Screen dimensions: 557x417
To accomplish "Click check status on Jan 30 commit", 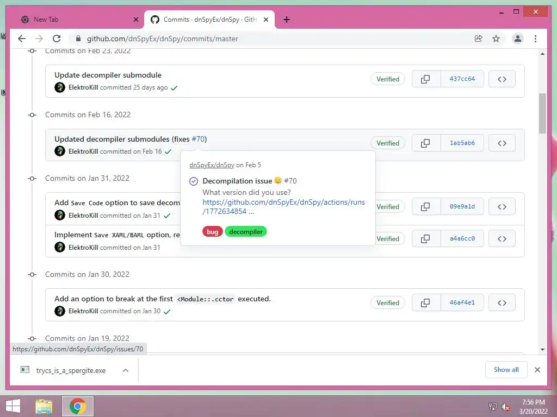I will point(167,311).
